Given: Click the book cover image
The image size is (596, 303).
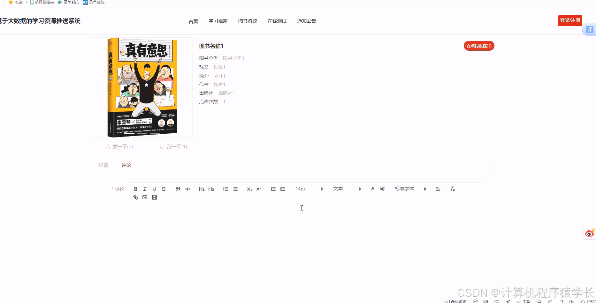Looking at the screenshot, I should 142,87.
